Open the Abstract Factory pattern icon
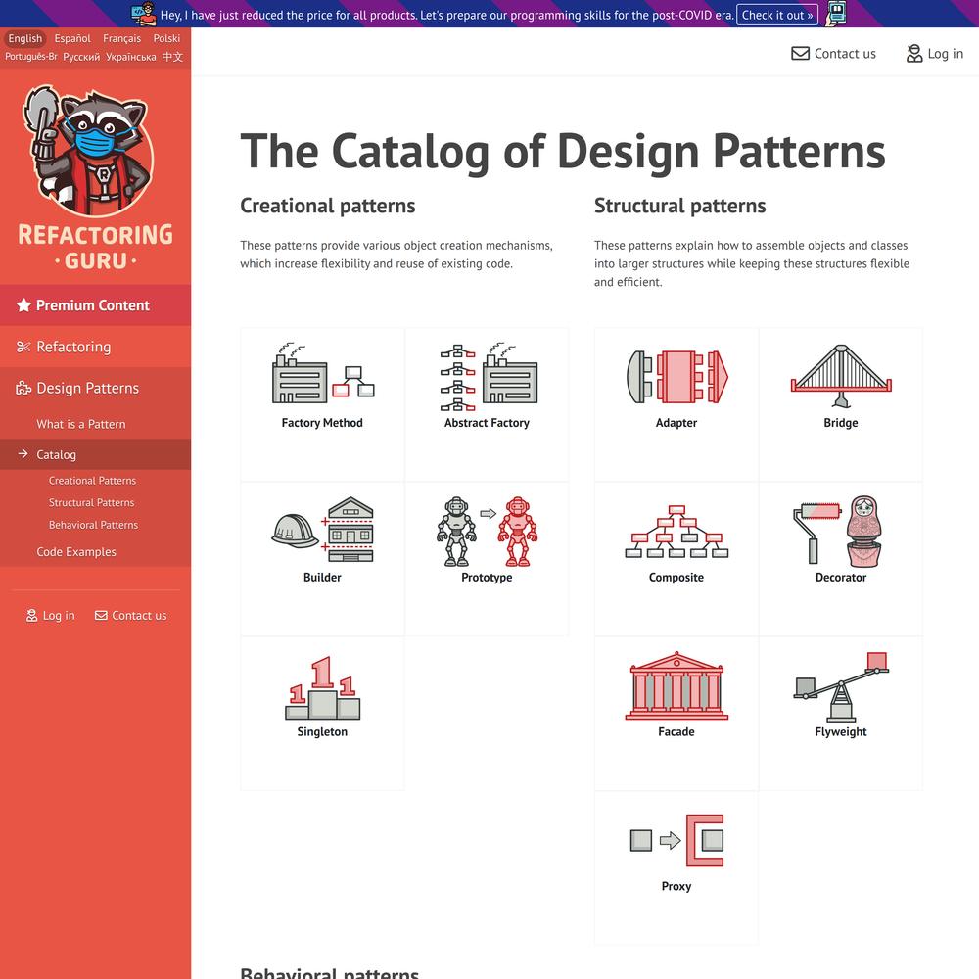 488,376
